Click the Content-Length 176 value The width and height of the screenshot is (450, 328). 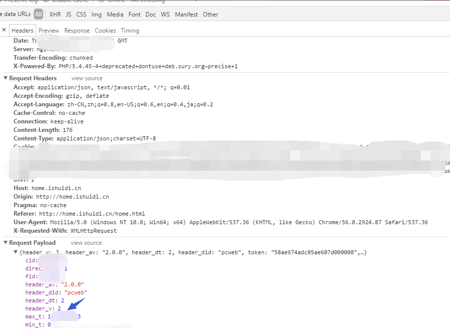point(68,130)
